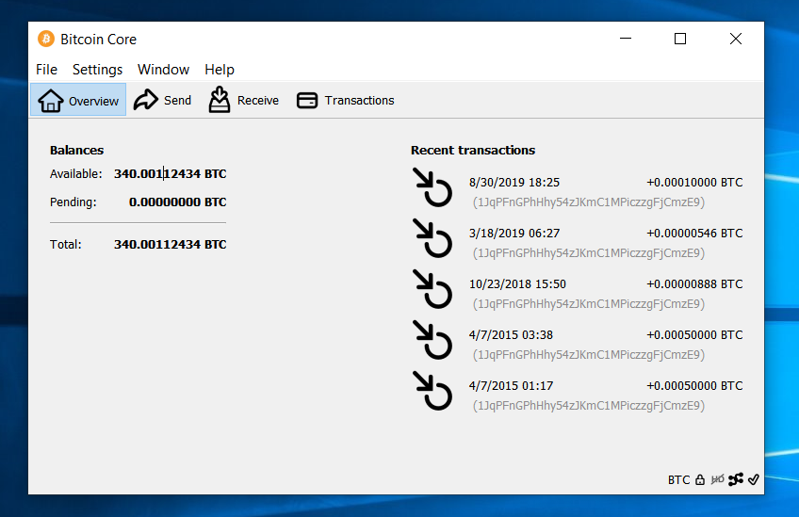Open the BTC unit selector in status bar

click(x=678, y=480)
